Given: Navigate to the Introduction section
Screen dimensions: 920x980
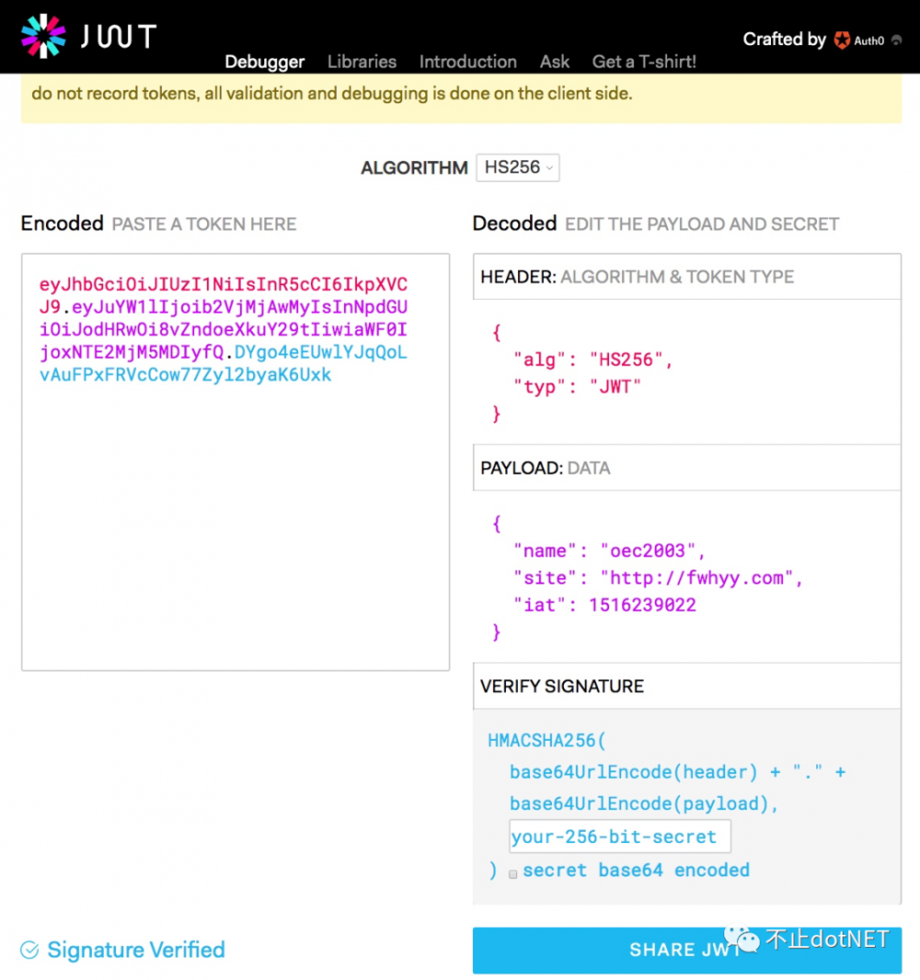Looking at the screenshot, I should [467, 62].
